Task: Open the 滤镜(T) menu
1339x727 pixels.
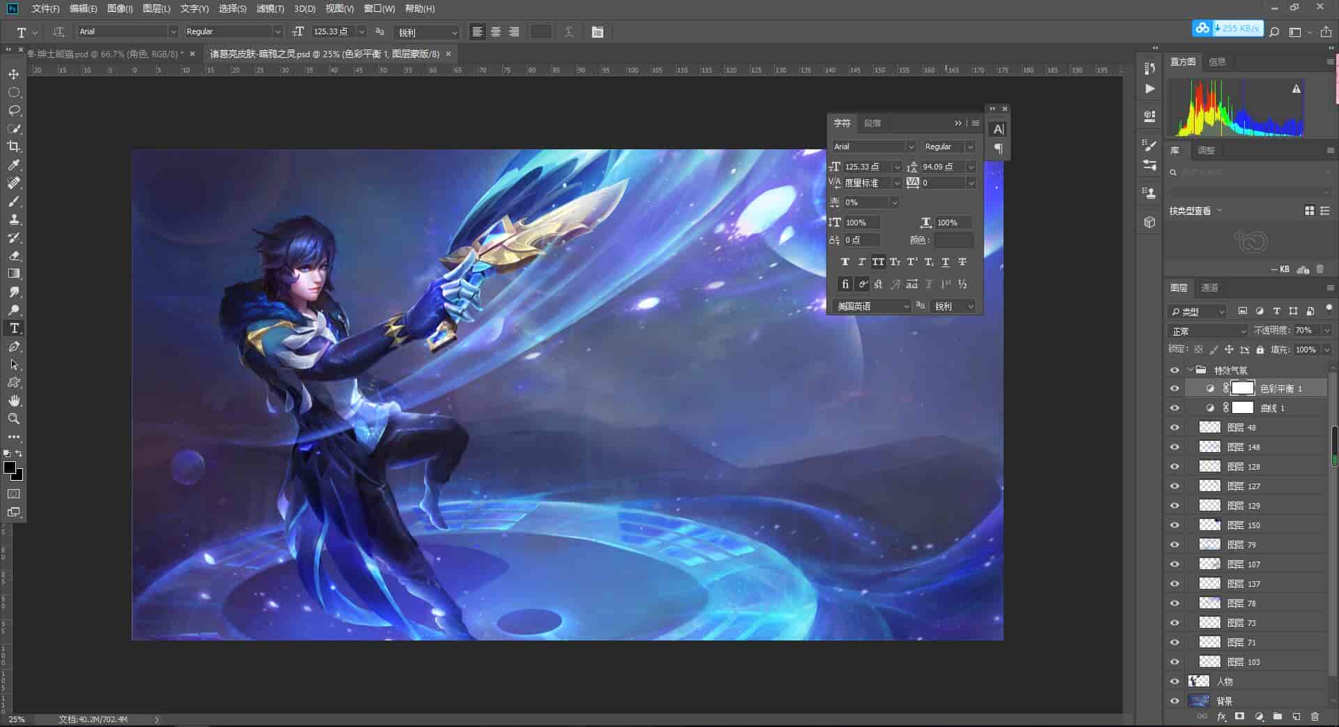Action: (270, 8)
